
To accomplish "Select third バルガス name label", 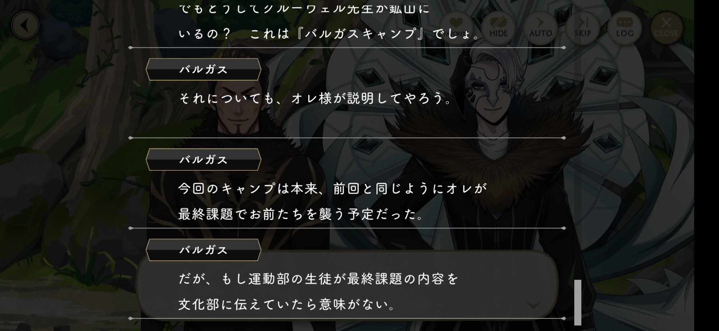I will coord(203,250).
